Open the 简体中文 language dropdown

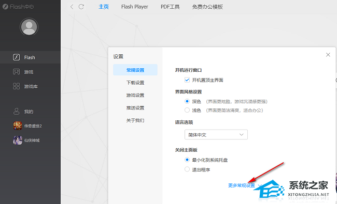216,135
